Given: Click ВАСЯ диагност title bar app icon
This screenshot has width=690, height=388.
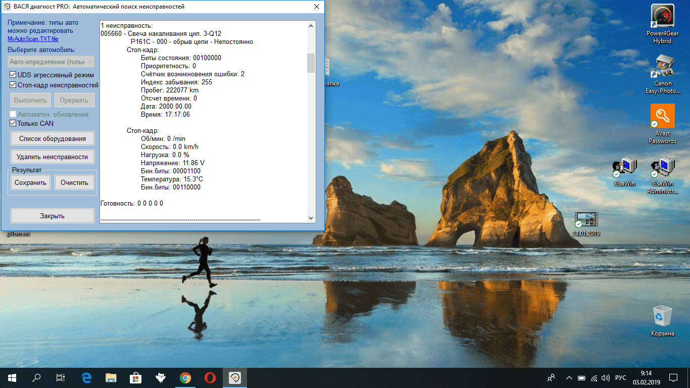Looking at the screenshot, I should (8, 7).
